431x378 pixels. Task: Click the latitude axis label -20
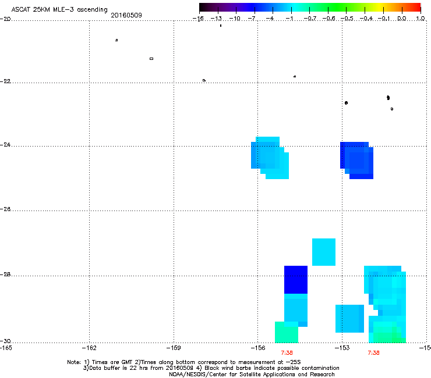coord(5,19)
